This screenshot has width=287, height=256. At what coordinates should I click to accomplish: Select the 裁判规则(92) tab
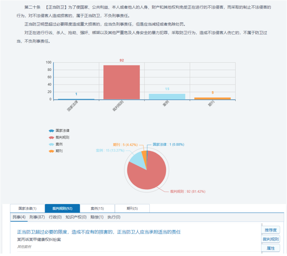(x=62, y=208)
